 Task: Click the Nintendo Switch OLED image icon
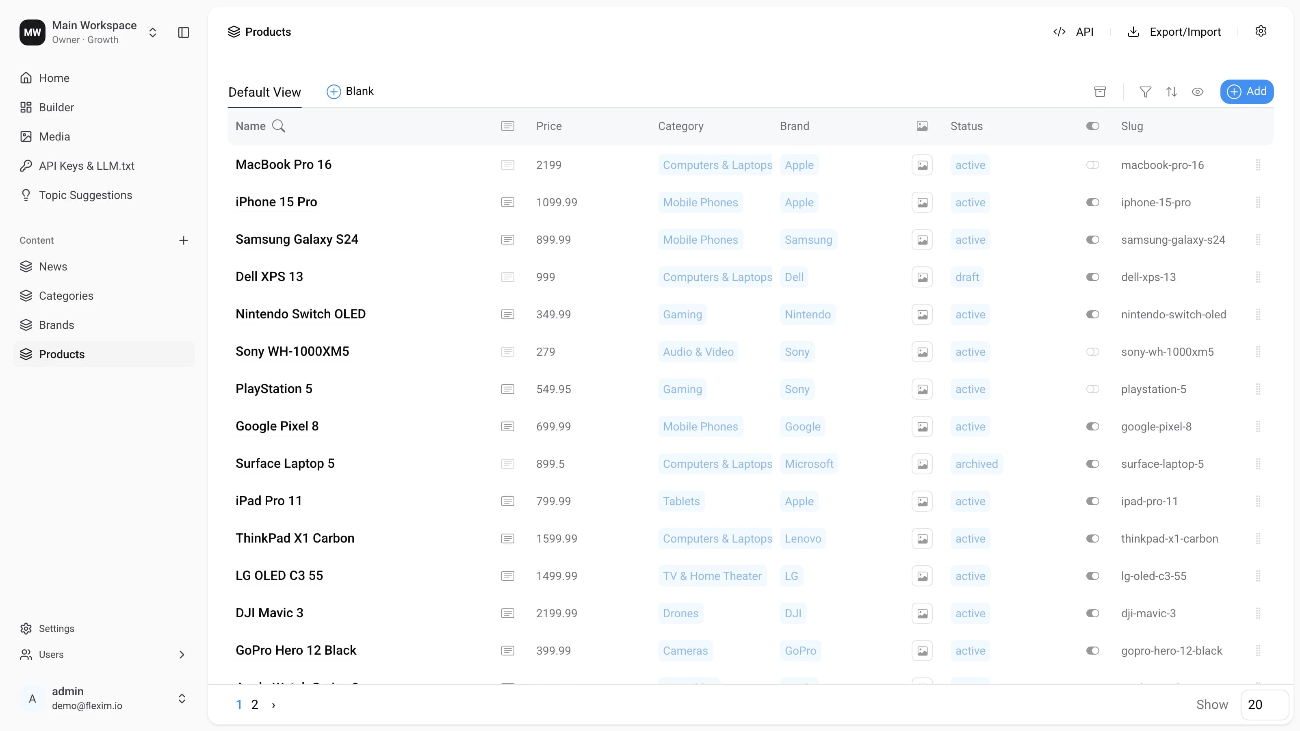pos(922,314)
